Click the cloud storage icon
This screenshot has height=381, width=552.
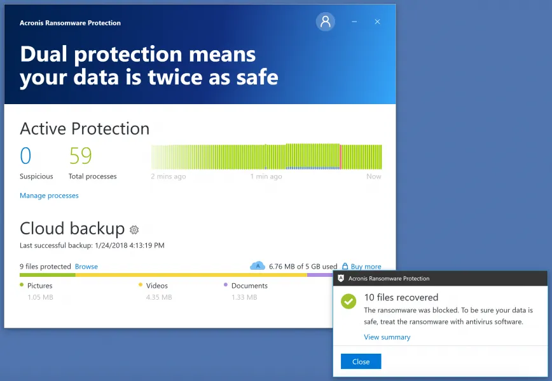[x=258, y=265]
